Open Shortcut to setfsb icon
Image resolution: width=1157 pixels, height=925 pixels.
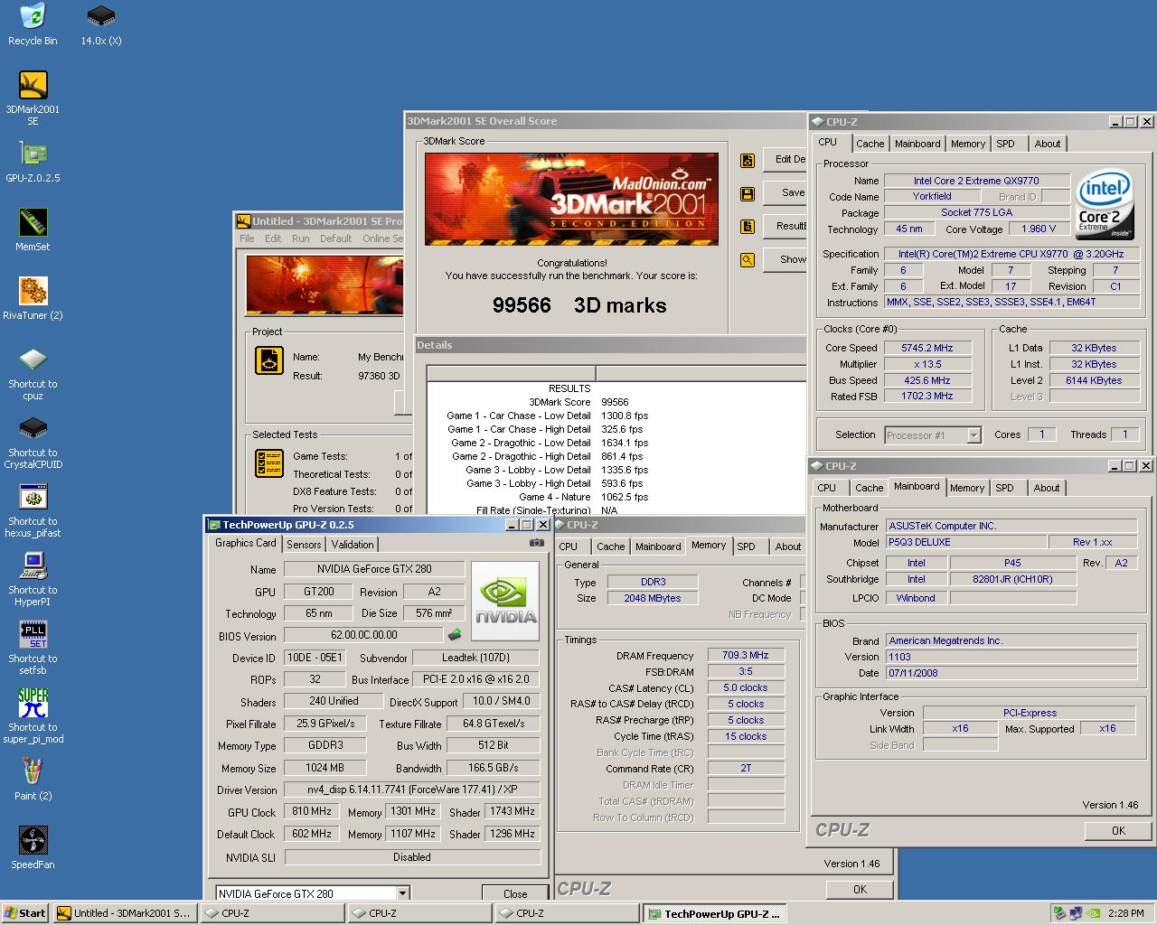pyautogui.click(x=33, y=649)
